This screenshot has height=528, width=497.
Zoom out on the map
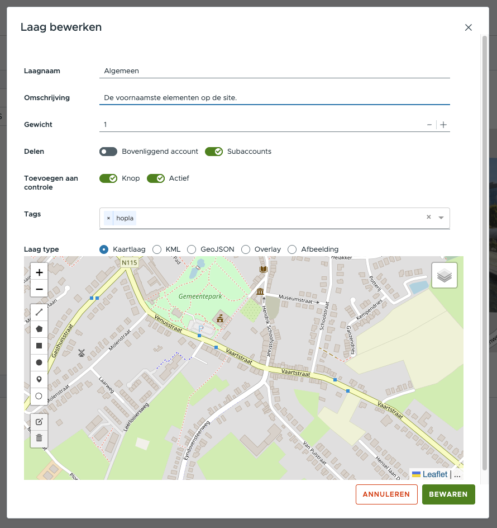39,289
